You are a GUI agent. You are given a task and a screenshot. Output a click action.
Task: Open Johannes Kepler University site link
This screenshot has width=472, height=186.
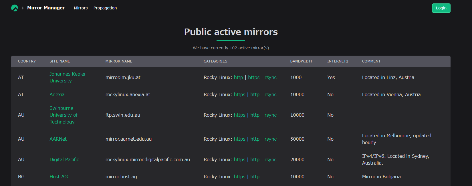pos(68,77)
